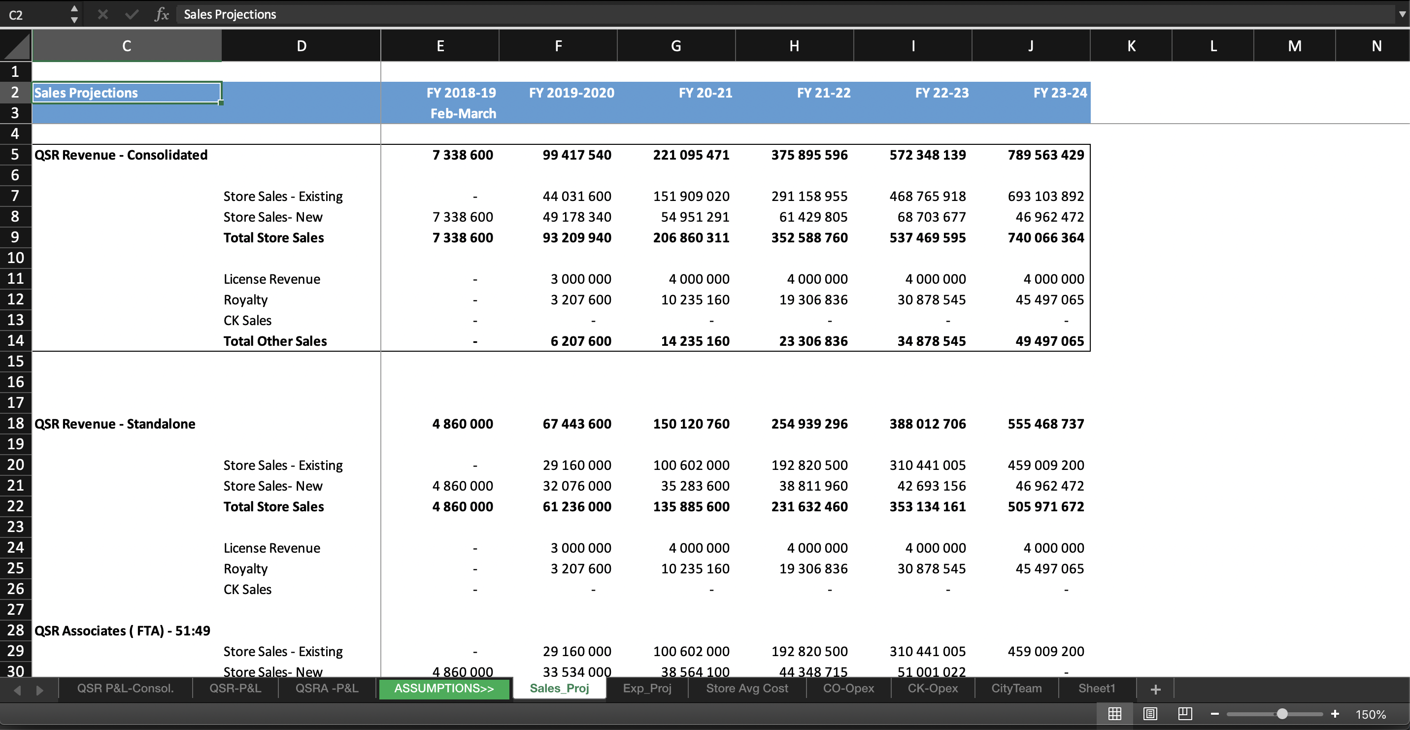Select the CityTeam sheet tab
Screen dimensions: 1410x730
[x=1016, y=689]
